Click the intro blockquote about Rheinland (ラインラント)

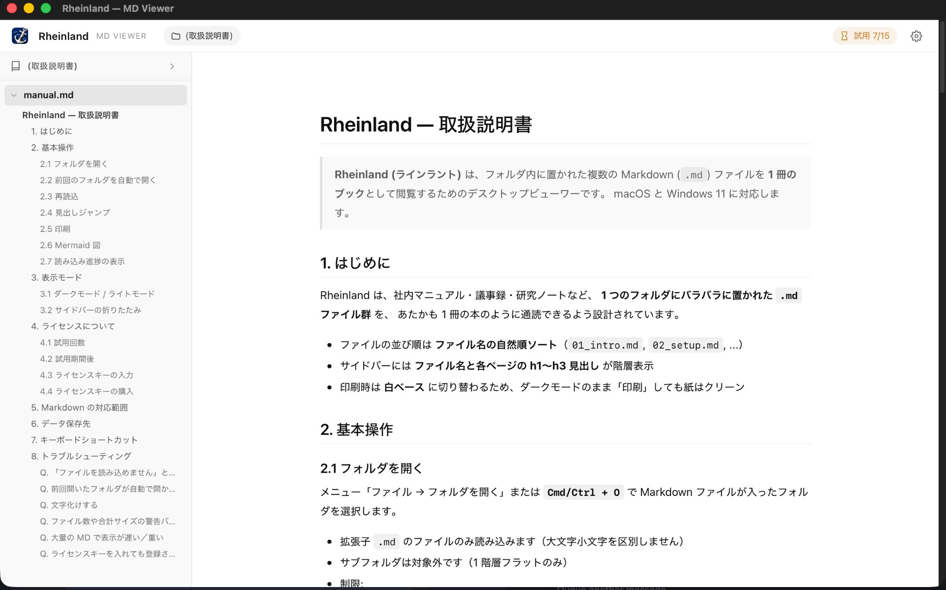point(565,193)
